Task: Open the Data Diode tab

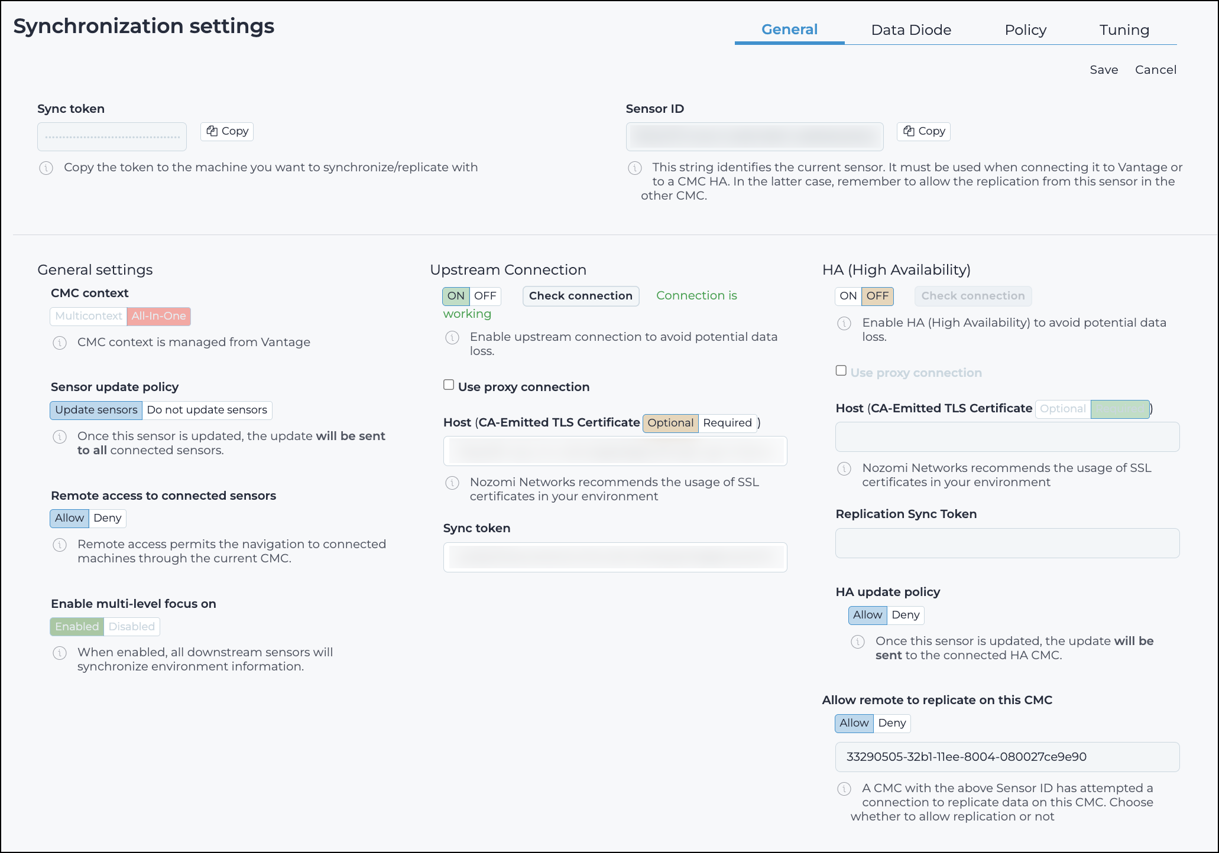Action: pos(911,30)
